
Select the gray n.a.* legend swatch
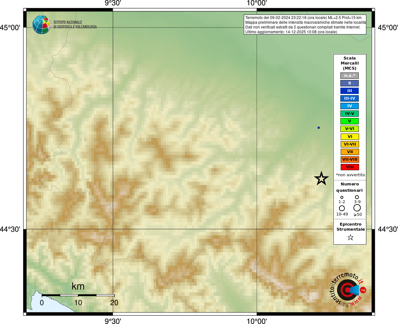pyautogui.click(x=350, y=76)
